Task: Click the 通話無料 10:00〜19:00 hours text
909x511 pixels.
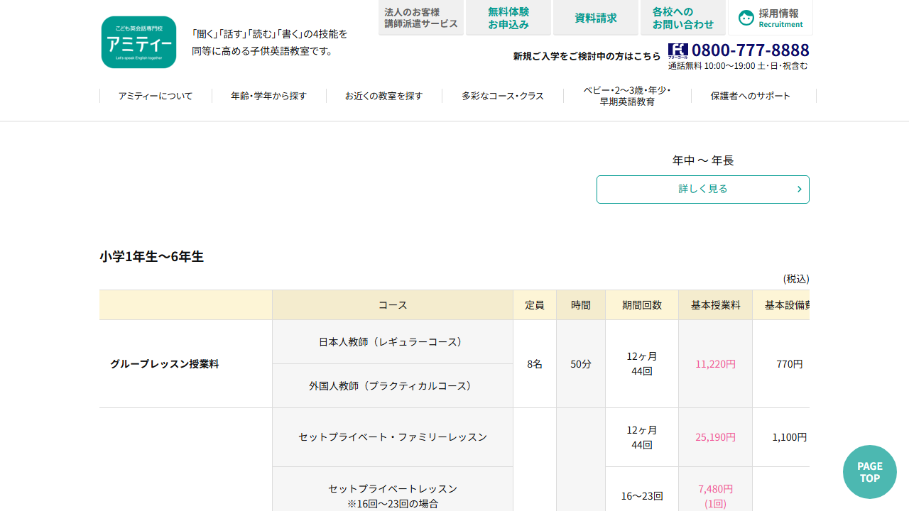Action: point(738,66)
